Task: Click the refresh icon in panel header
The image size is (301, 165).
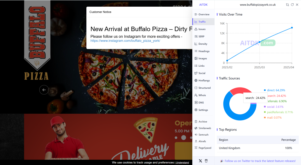Action: [292, 5]
